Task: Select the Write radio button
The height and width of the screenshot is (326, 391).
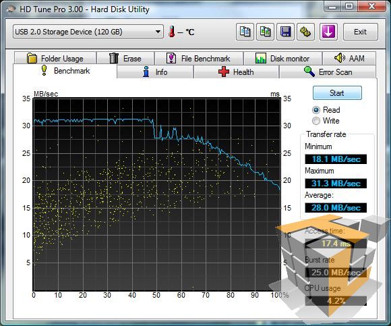Action: tap(316, 121)
